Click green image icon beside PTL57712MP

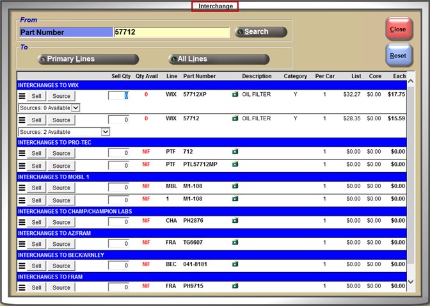click(x=235, y=165)
